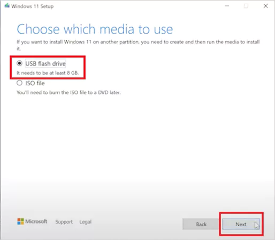Click the Next button
This screenshot has height=240, width=275.
click(241, 224)
